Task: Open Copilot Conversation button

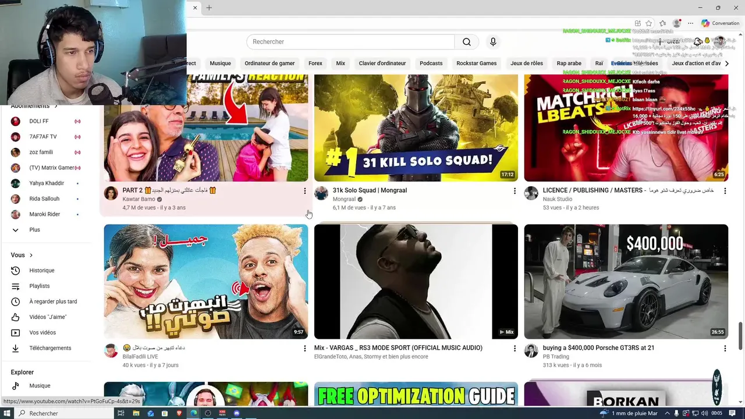Action: [720, 23]
